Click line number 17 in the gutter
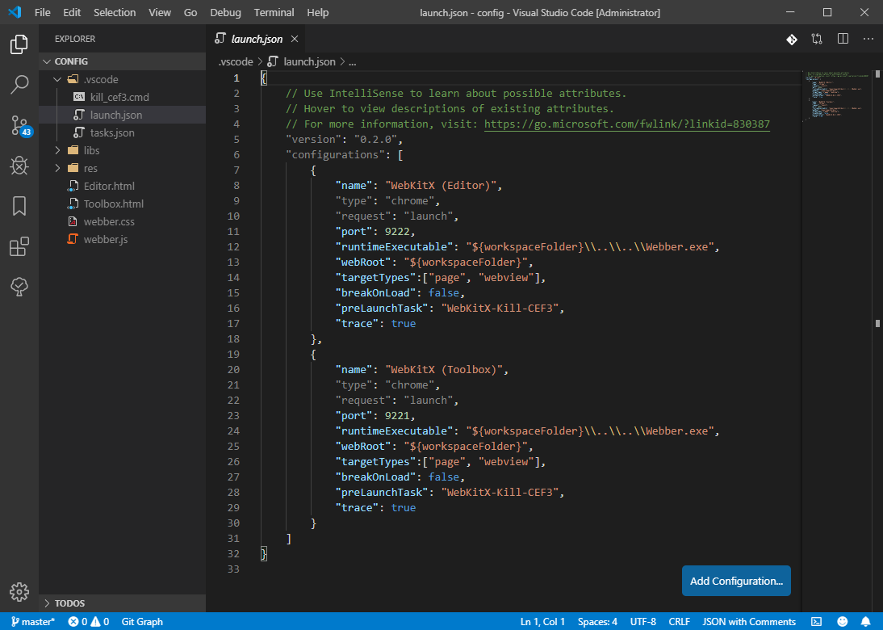883x630 pixels. (x=233, y=323)
